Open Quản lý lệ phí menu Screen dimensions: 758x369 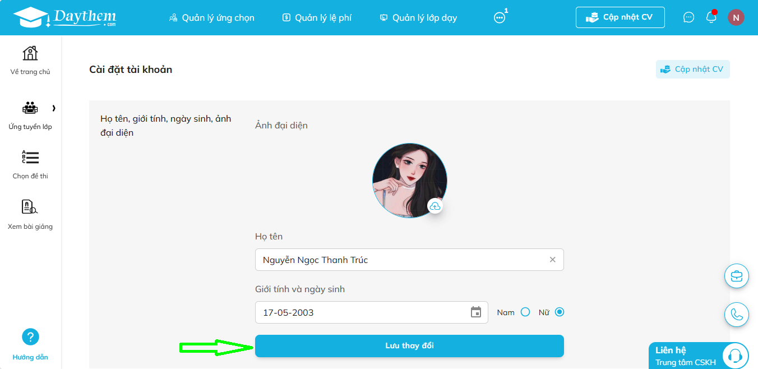(x=317, y=18)
